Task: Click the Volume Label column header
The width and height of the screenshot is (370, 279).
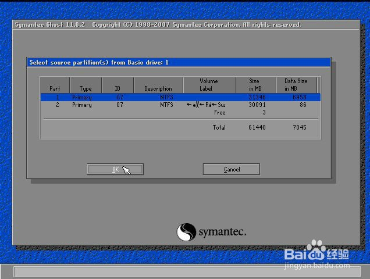Action: (x=209, y=85)
